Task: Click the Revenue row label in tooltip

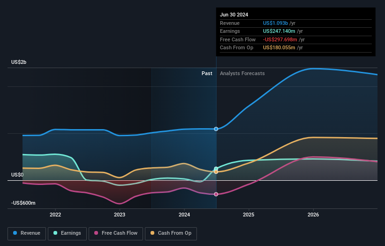Action: (x=230, y=23)
